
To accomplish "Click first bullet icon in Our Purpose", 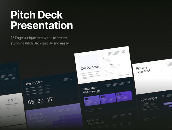I will [81, 73].
